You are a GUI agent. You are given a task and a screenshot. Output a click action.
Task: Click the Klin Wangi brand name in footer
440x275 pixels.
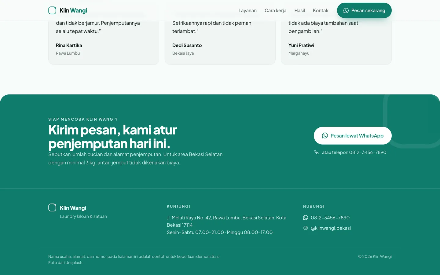pyautogui.click(x=73, y=208)
